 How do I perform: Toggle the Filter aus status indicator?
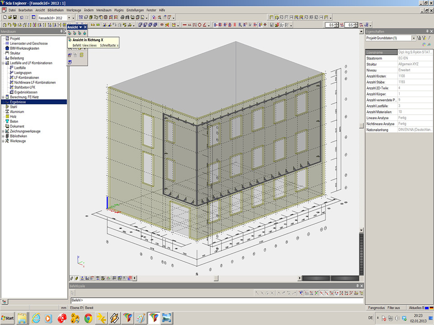(394, 308)
